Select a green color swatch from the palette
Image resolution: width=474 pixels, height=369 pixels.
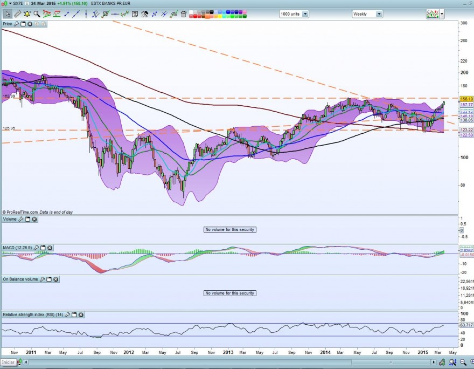pos(232,16)
